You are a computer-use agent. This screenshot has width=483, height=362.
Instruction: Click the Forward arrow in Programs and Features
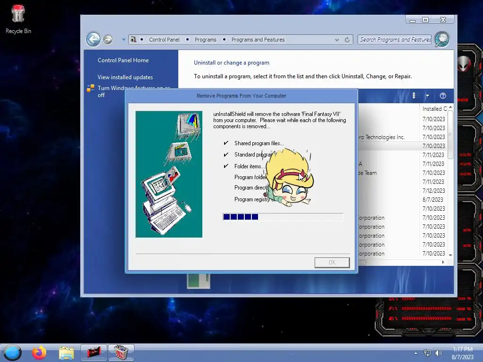(108, 40)
